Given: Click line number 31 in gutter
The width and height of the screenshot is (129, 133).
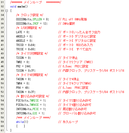Looking at the screenshot, I should 2,2.
